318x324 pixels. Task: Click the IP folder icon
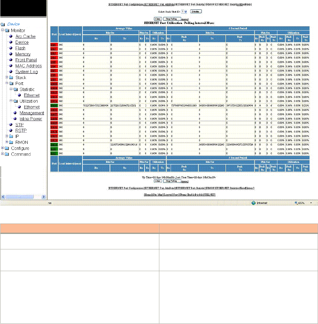(x=11, y=136)
